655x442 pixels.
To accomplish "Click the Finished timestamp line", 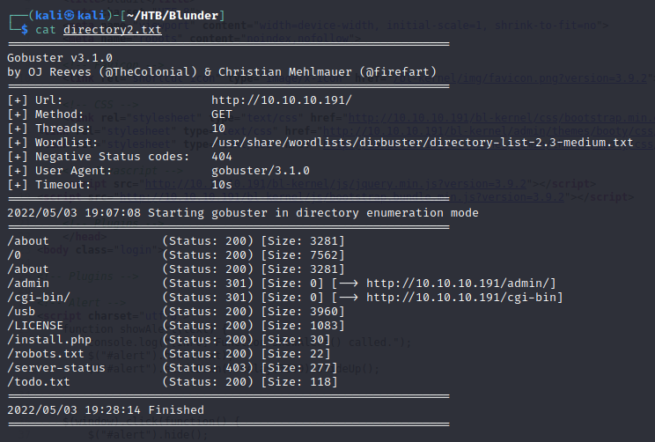I will coord(105,410).
